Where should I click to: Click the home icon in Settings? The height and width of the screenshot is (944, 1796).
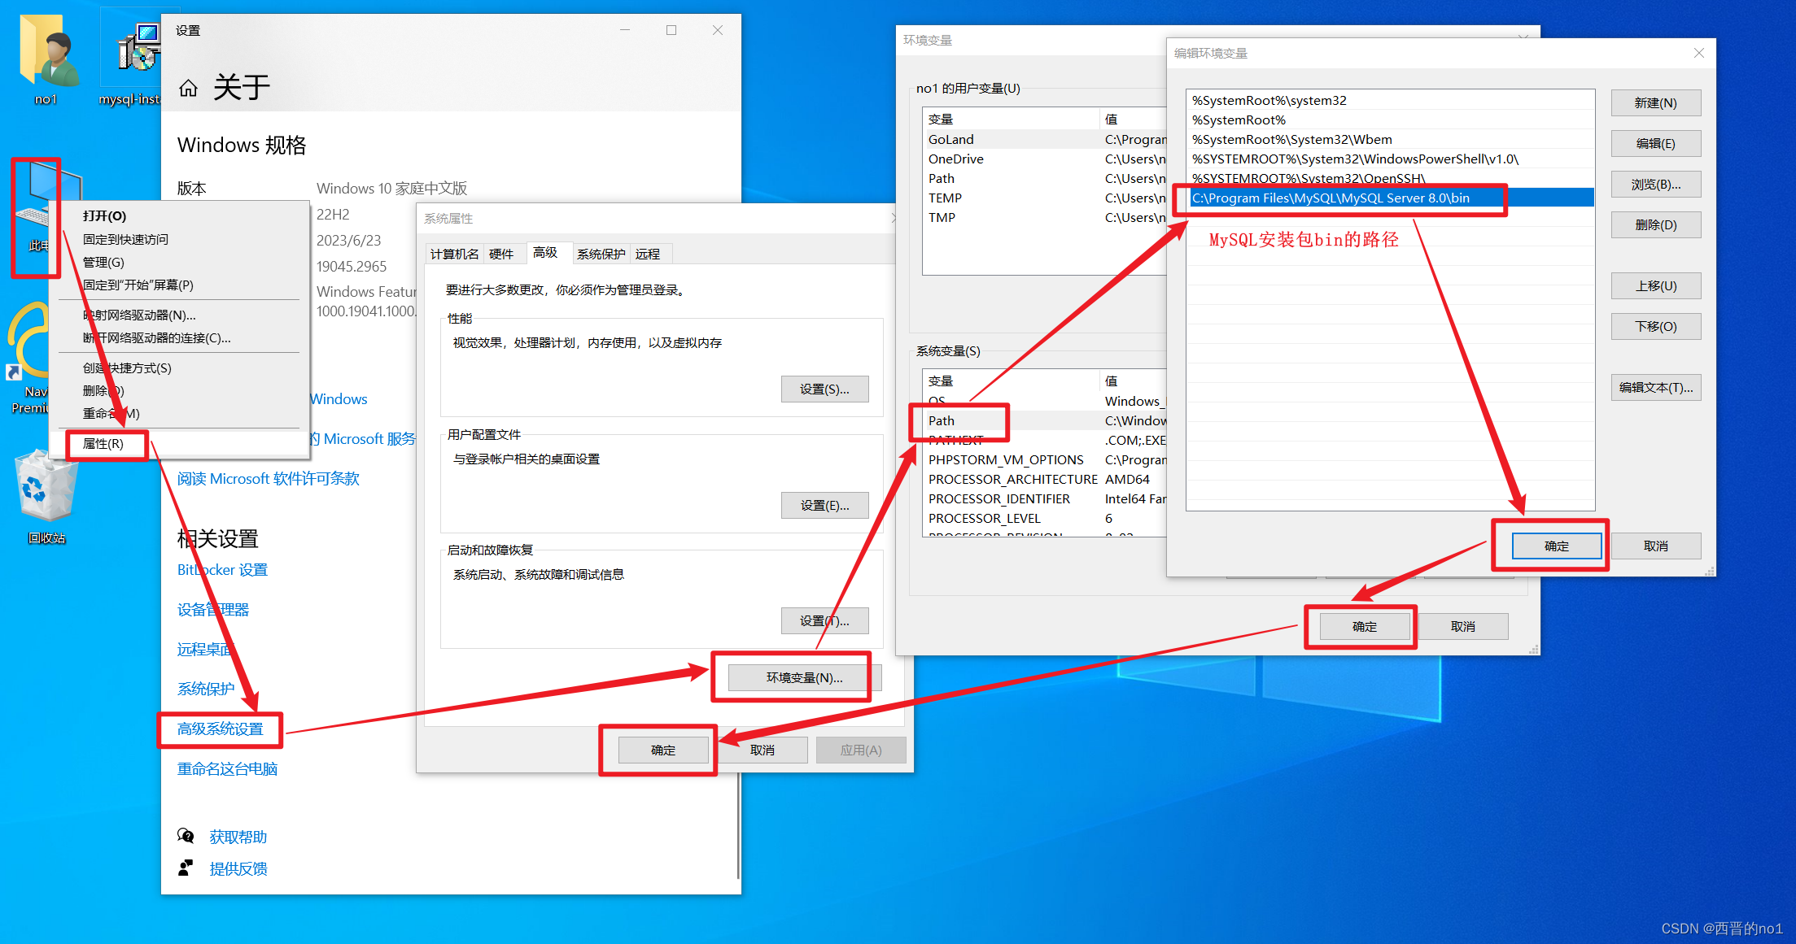point(188,88)
